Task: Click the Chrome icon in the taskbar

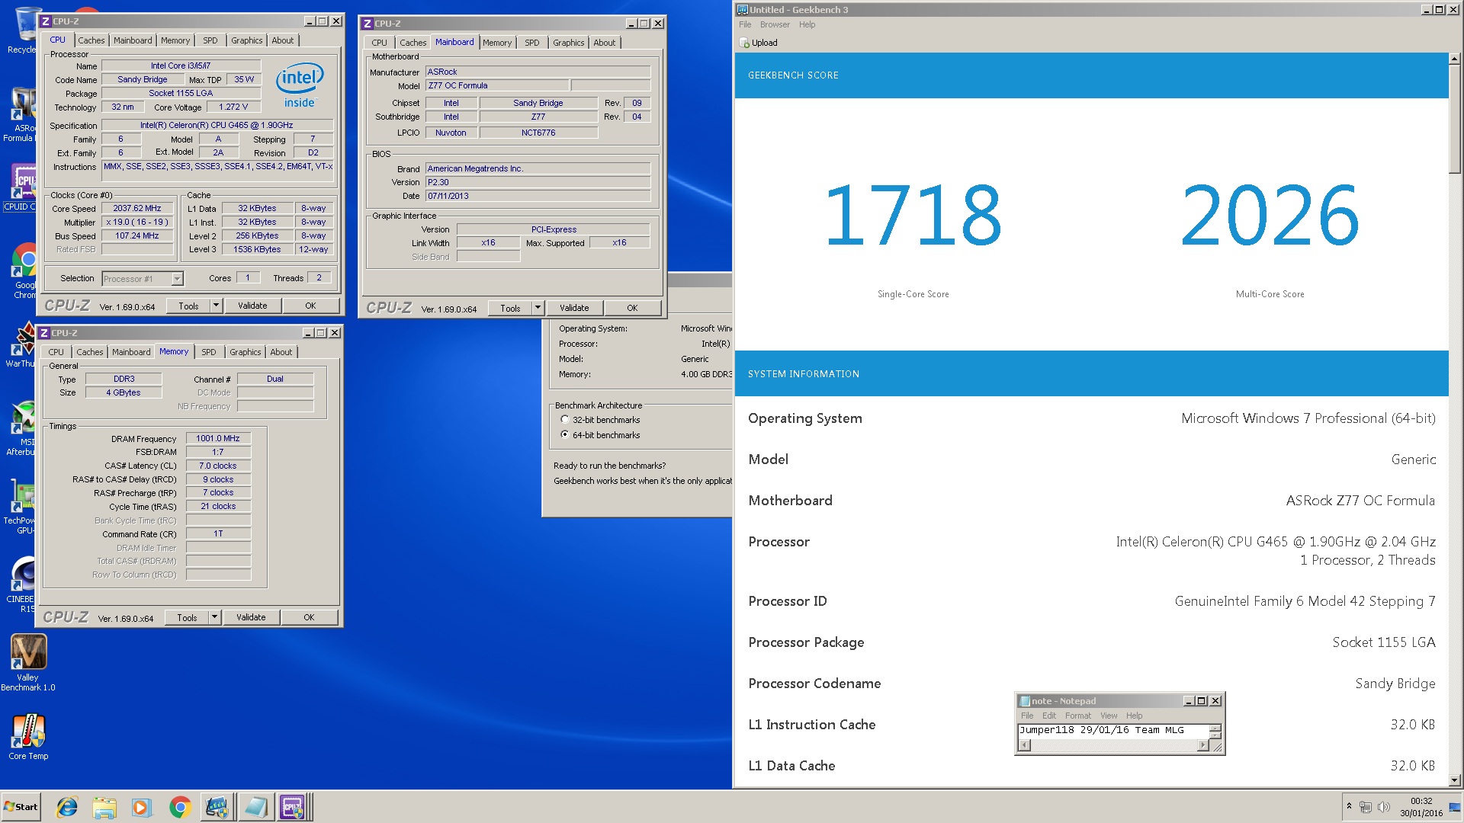Action: [180, 807]
